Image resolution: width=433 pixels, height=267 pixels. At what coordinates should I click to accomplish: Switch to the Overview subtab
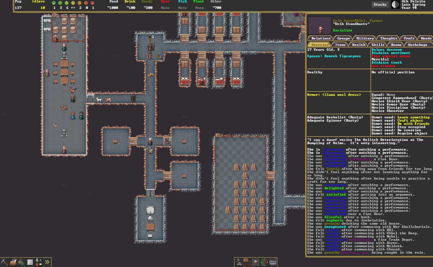(320, 45)
